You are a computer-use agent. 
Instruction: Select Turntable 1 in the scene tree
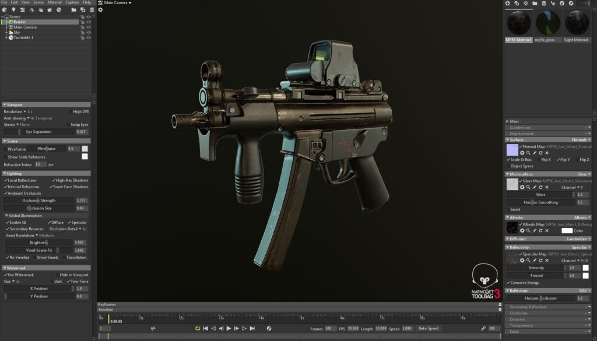click(x=23, y=38)
